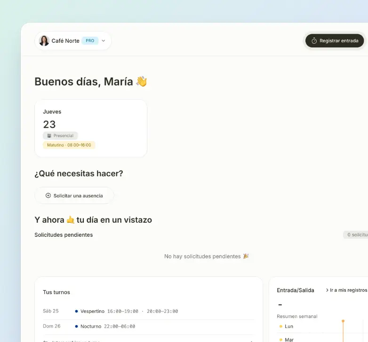Open the Ir a mis registros link
This screenshot has height=342, width=368.
tap(346, 290)
